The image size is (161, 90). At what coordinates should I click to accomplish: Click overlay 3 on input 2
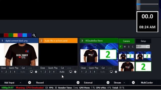point(50,72)
